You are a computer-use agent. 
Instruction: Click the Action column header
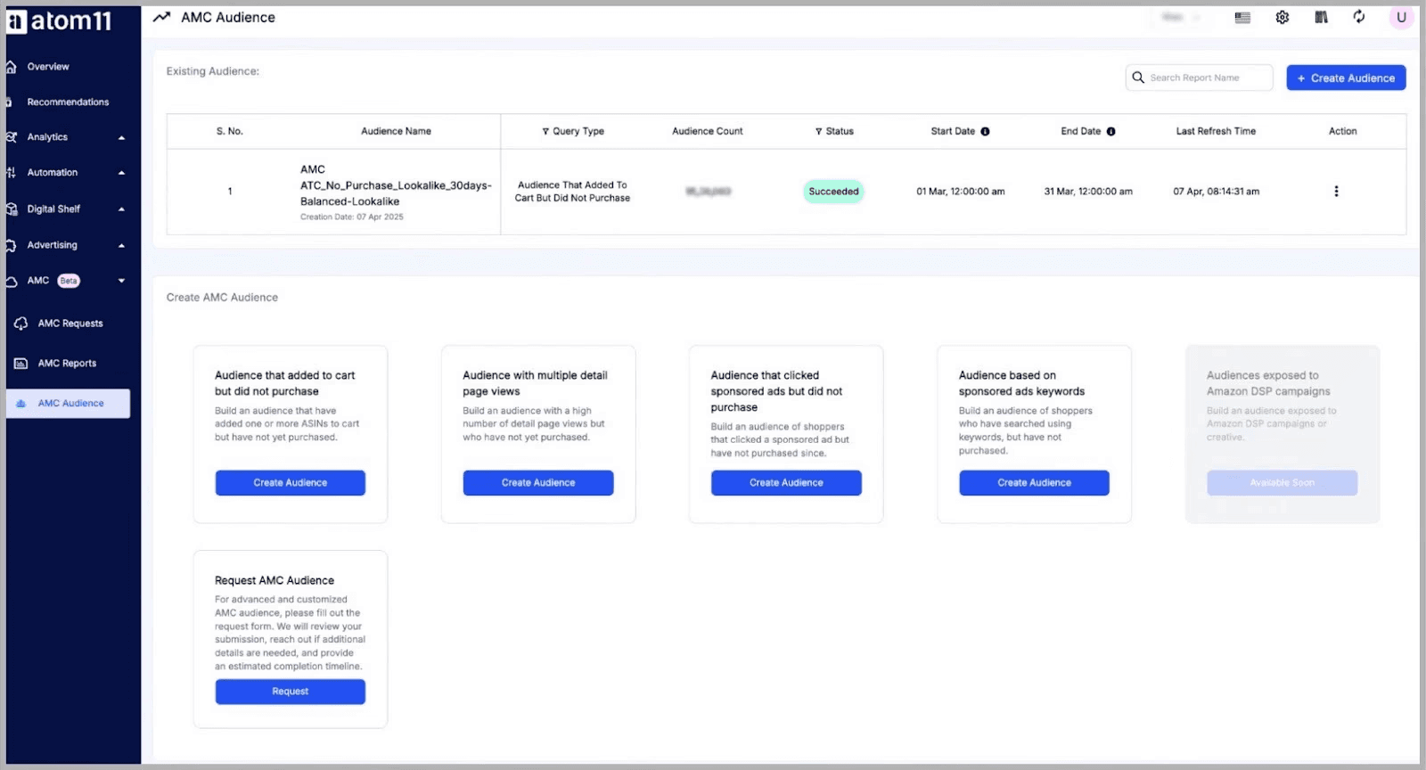tap(1342, 131)
